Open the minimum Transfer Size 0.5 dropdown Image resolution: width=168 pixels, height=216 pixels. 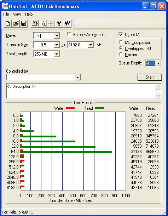coord(57,45)
